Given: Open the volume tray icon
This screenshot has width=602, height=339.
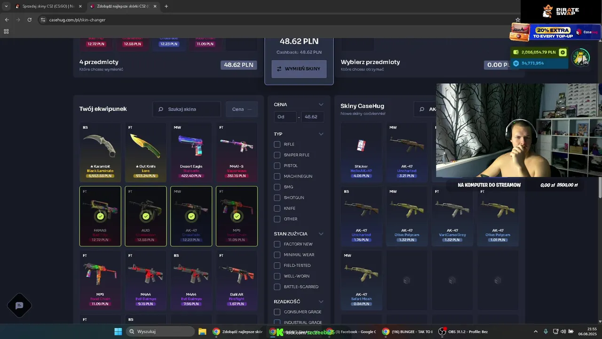Looking at the screenshot, I should tap(563, 331).
